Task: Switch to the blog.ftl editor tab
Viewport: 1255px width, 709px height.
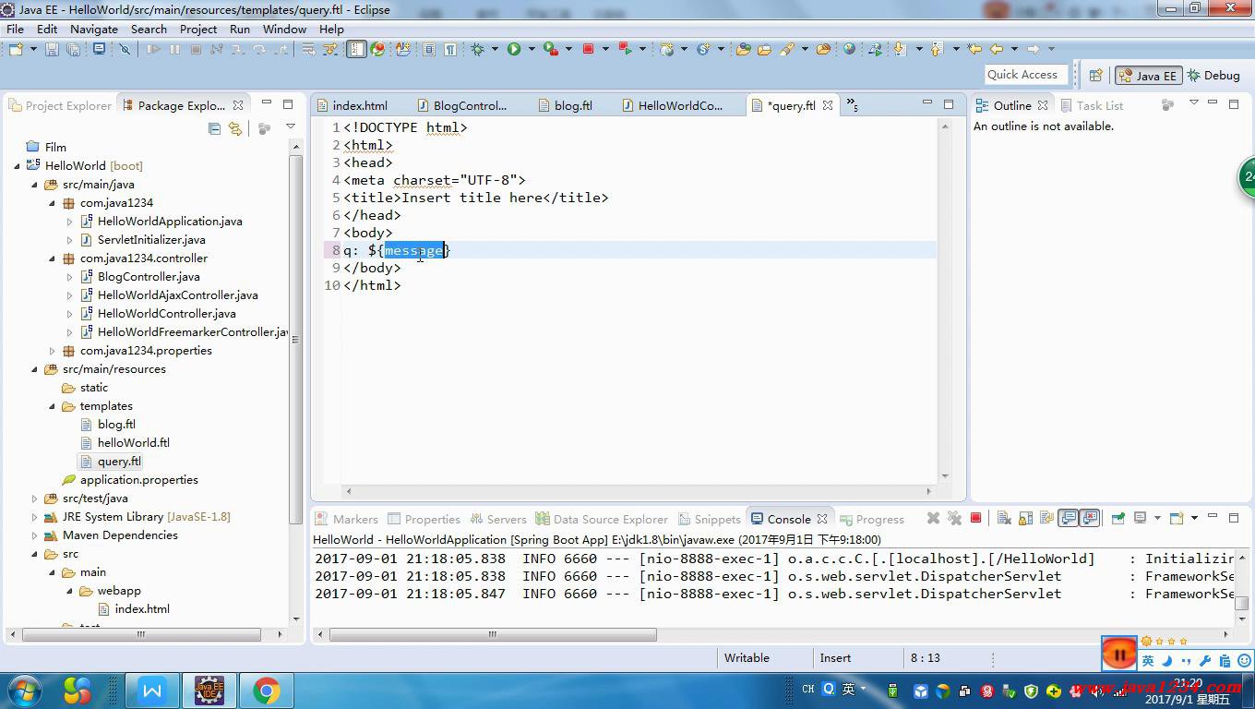Action: tap(565, 105)
